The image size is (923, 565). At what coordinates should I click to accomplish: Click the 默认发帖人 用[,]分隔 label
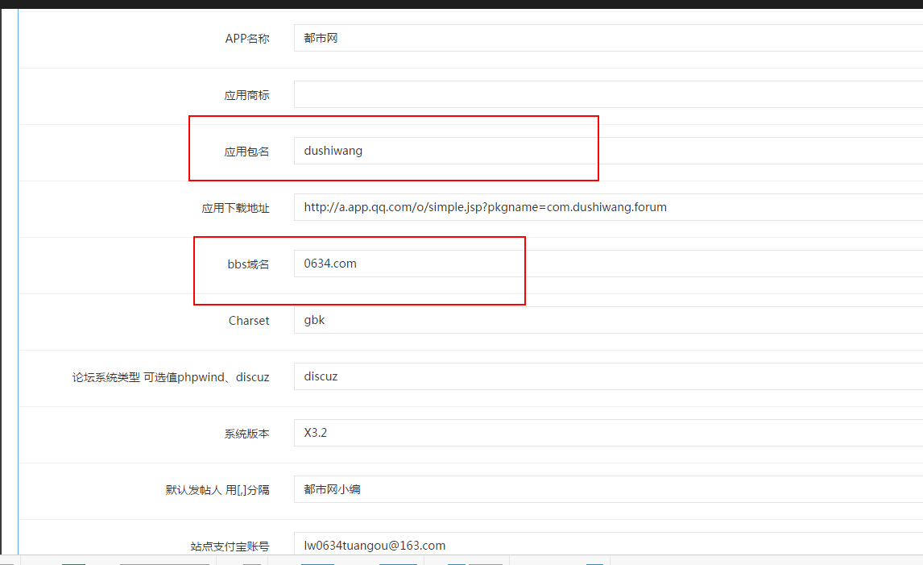(217, 490)
